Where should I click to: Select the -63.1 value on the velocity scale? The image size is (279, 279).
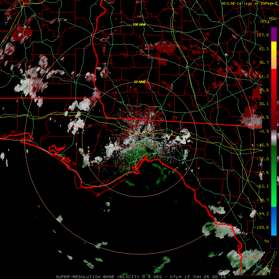point(263,186)
